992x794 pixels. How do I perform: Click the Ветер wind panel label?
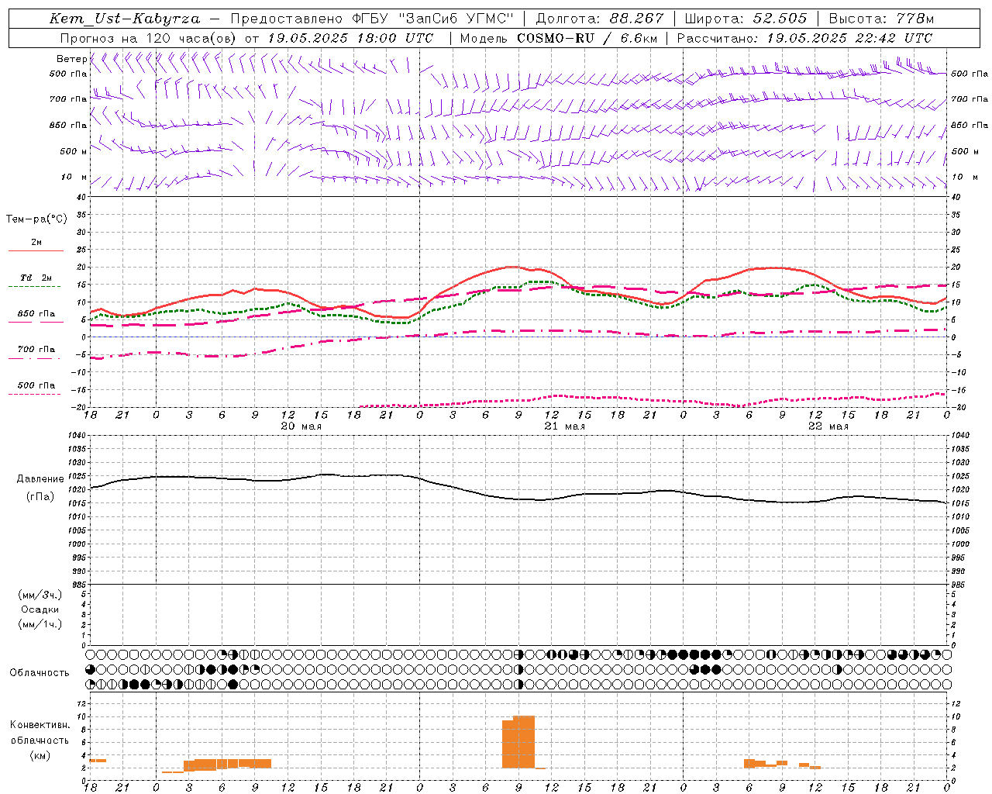(71, 59)
